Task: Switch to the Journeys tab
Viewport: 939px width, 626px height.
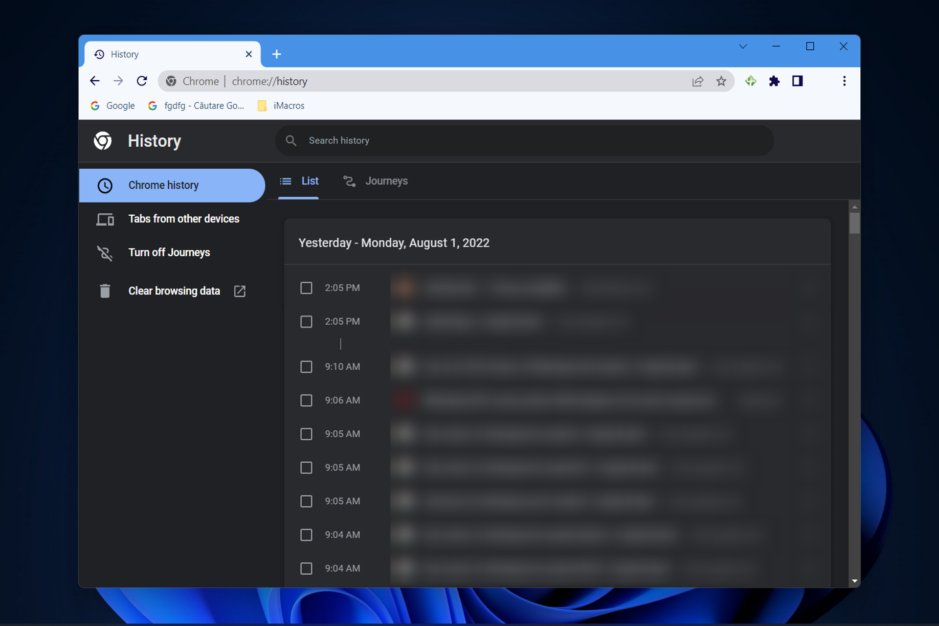Action: 376,181
